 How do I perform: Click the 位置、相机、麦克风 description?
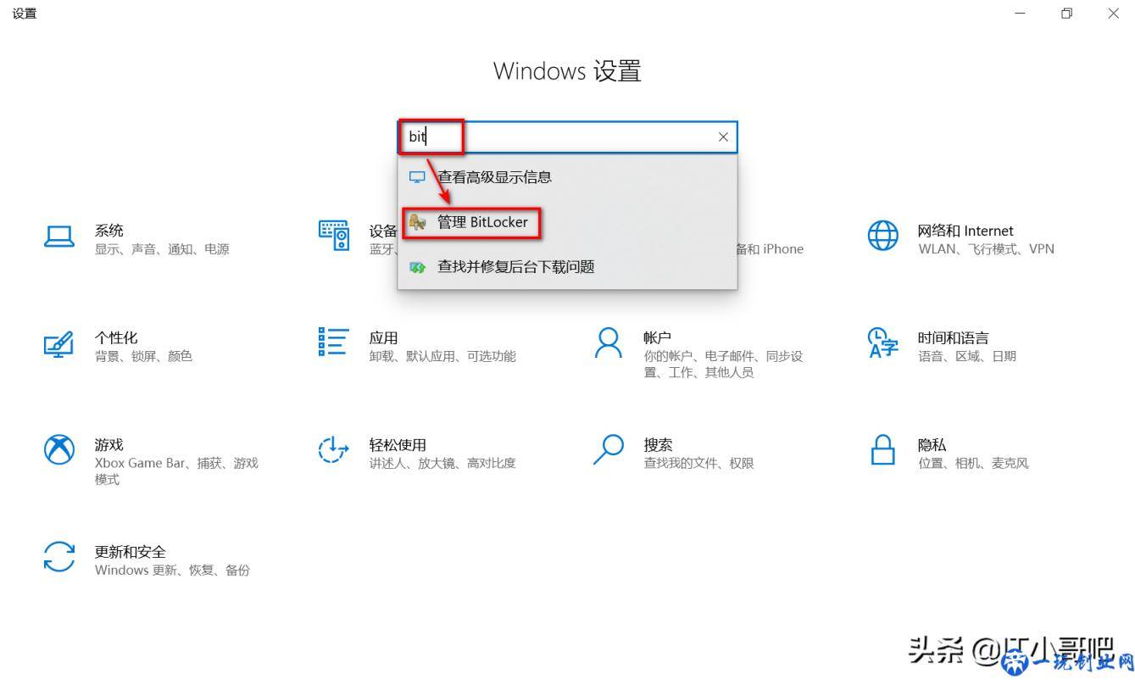coord(973,463)
